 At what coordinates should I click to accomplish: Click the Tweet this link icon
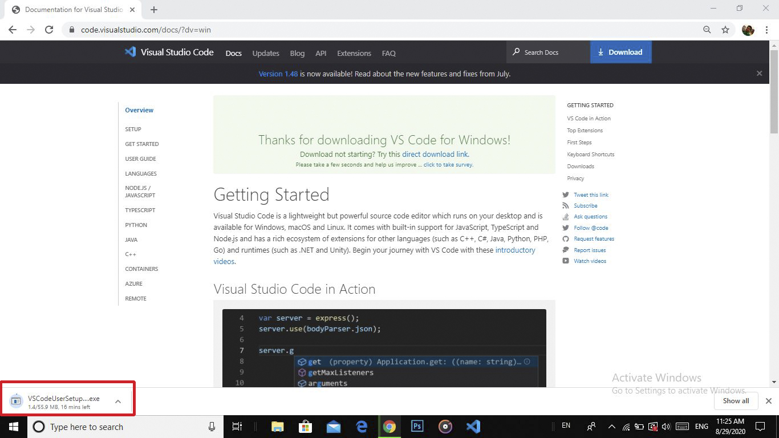[x=565, y=194]
